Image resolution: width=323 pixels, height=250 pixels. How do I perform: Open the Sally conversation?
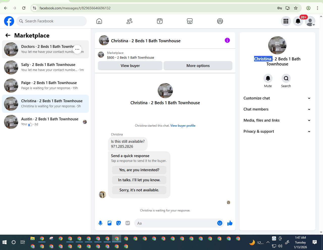45,67
